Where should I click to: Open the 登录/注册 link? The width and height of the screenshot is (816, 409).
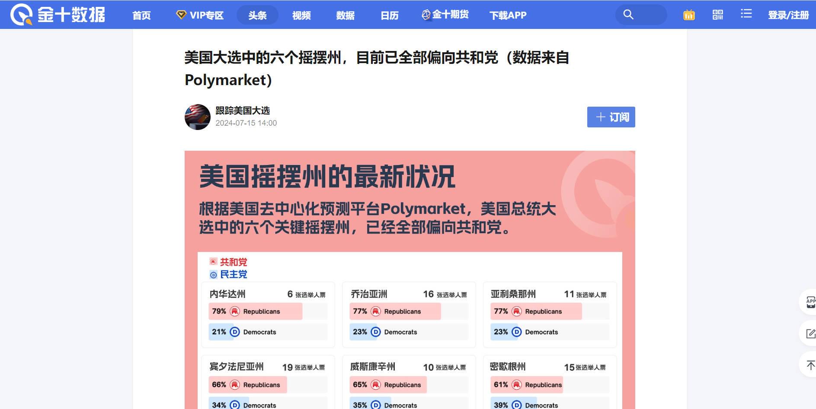788,14
